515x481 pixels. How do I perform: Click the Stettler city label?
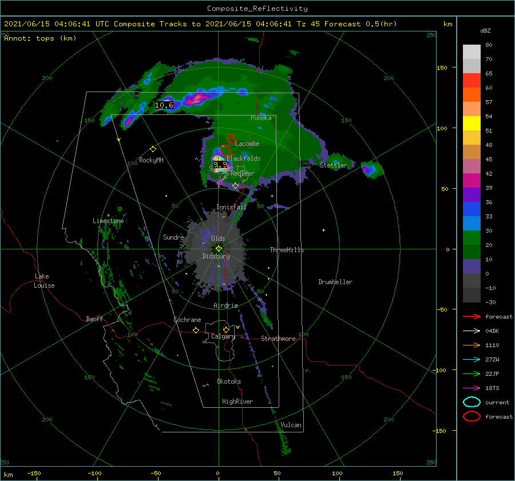tap(334, 165)
